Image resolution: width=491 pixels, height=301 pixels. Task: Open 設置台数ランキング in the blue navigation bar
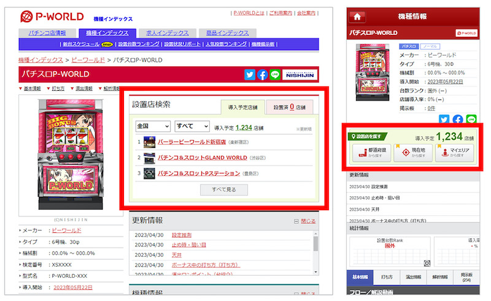(139, 44)
